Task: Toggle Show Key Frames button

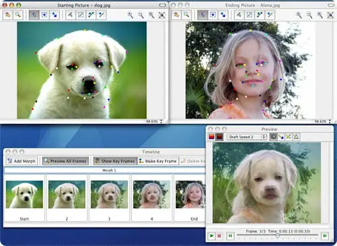Action: pyautogui.click(x=115, y=161)
